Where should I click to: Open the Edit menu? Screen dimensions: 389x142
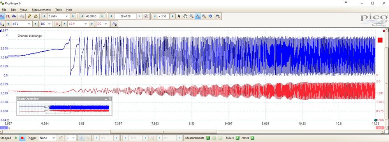[x=13, y=10]
